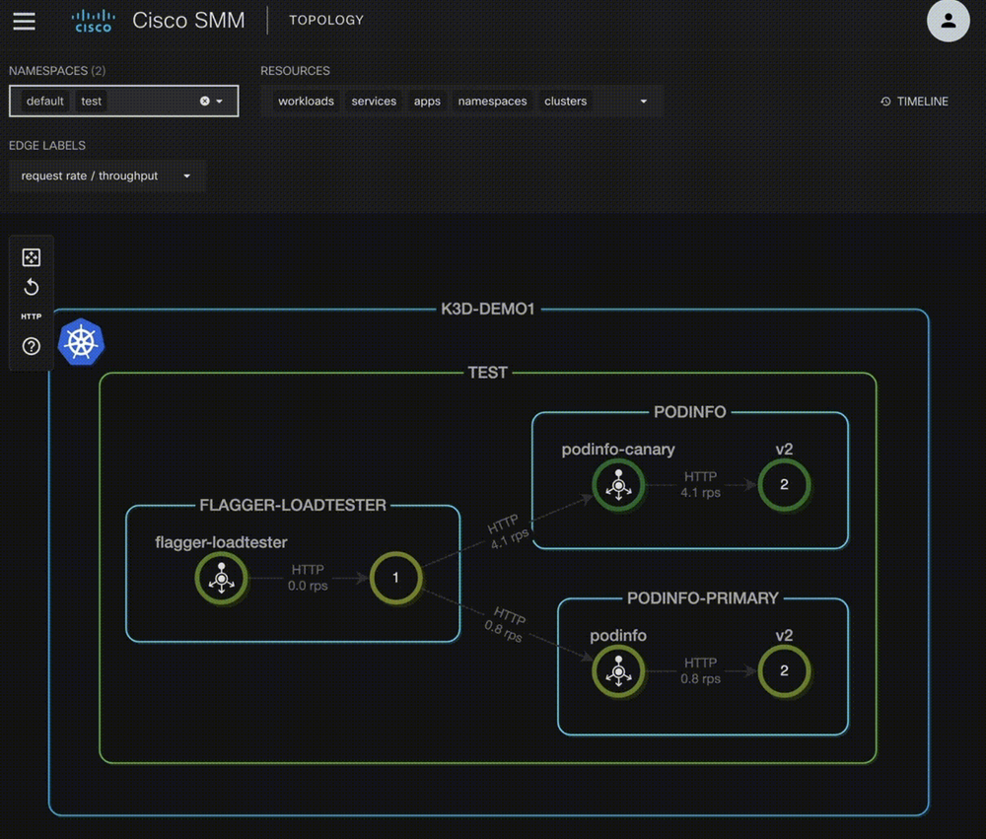Select the podinfo service node in PODINFO-PRIMARY
The width and height of the screenshot is (986, 839).
(x=619, y=671)
